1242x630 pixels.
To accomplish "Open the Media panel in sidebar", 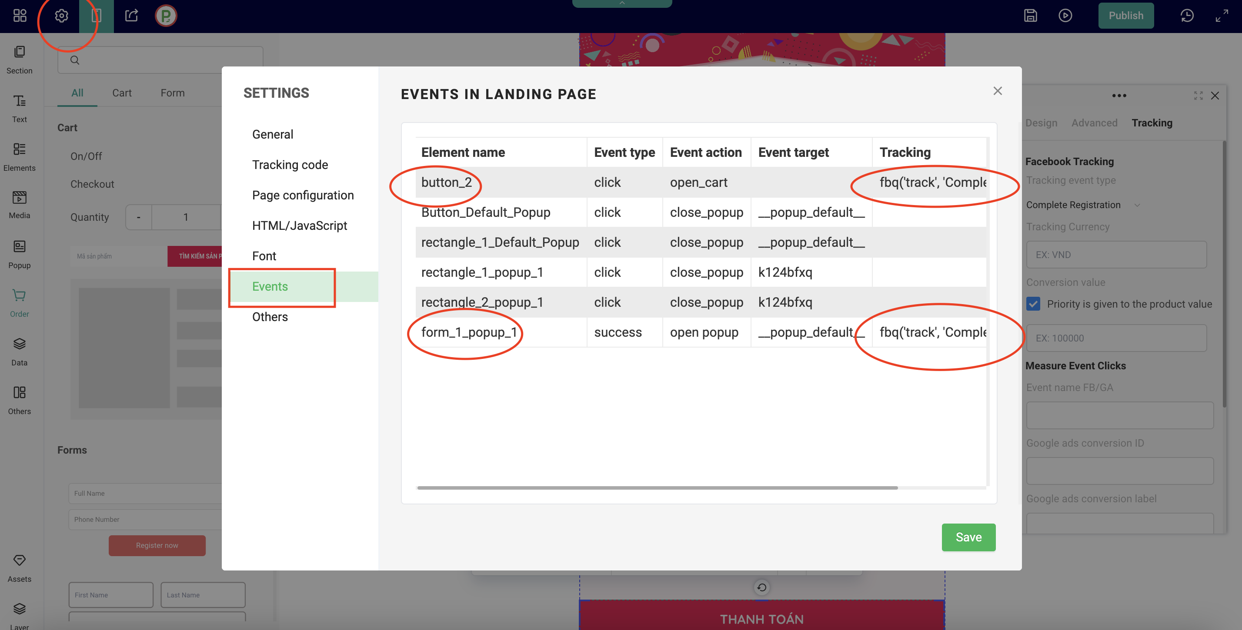I will (19, 205).
